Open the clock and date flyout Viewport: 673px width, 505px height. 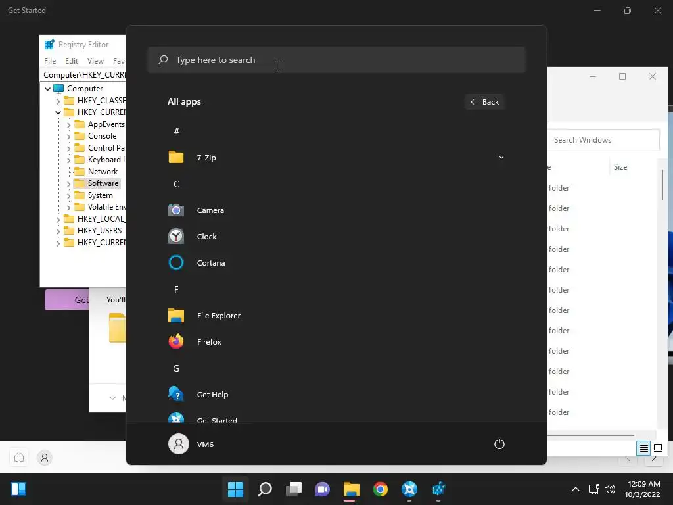click(x=642, y=489)
